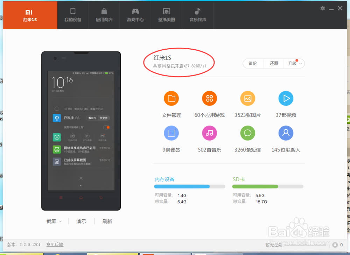Click the screenshot captured notification icon
The height and width of the screenshot is (255, 350).
pos(57,162)
